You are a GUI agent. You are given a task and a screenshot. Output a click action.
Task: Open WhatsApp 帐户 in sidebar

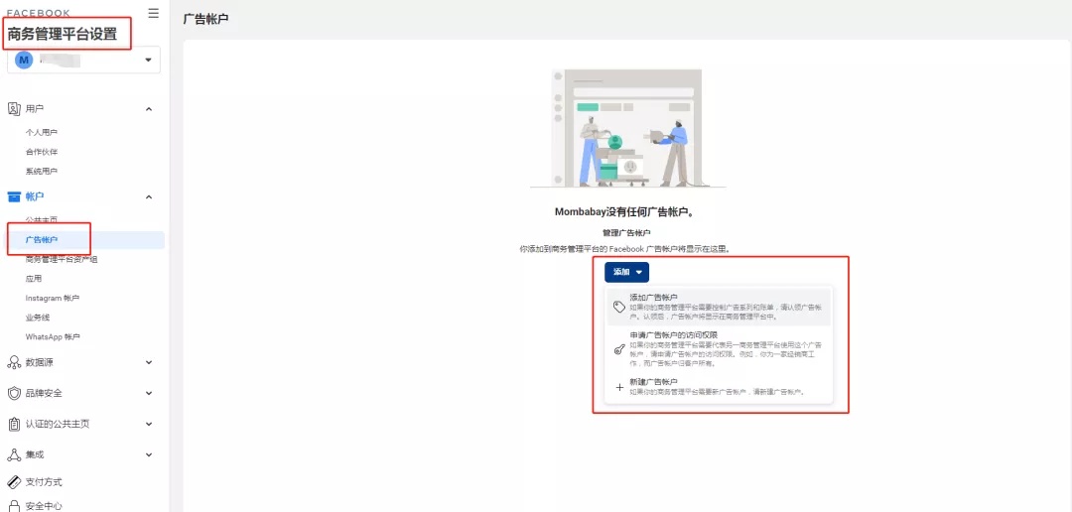(x=53, y=337)
